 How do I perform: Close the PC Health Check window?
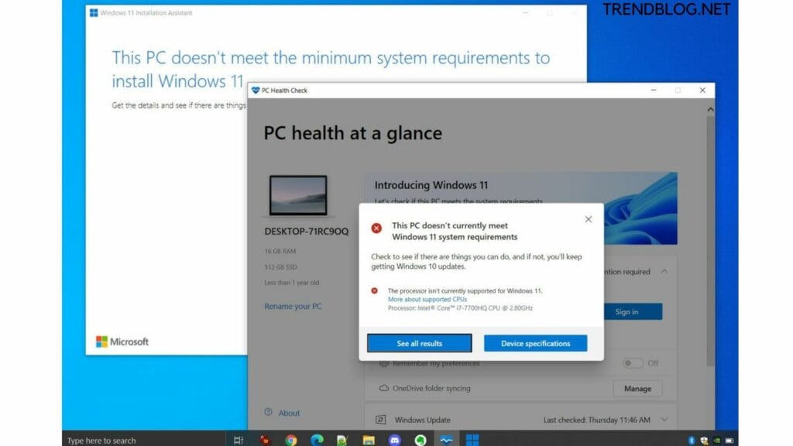702,91
